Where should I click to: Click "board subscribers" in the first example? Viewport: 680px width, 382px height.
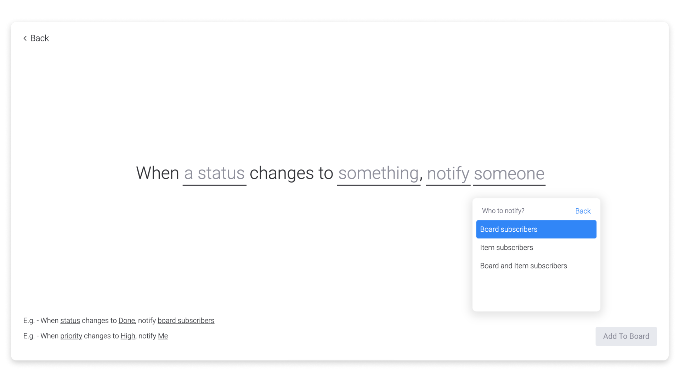186,320
